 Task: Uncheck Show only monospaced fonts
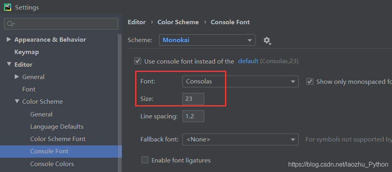pyautogui.click(x=310, y=82)
